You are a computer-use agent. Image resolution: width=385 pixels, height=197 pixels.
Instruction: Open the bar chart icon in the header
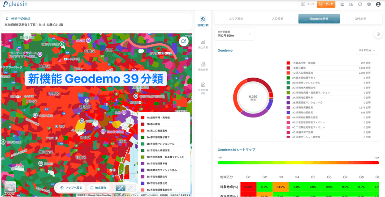click(x=351, y=4)
